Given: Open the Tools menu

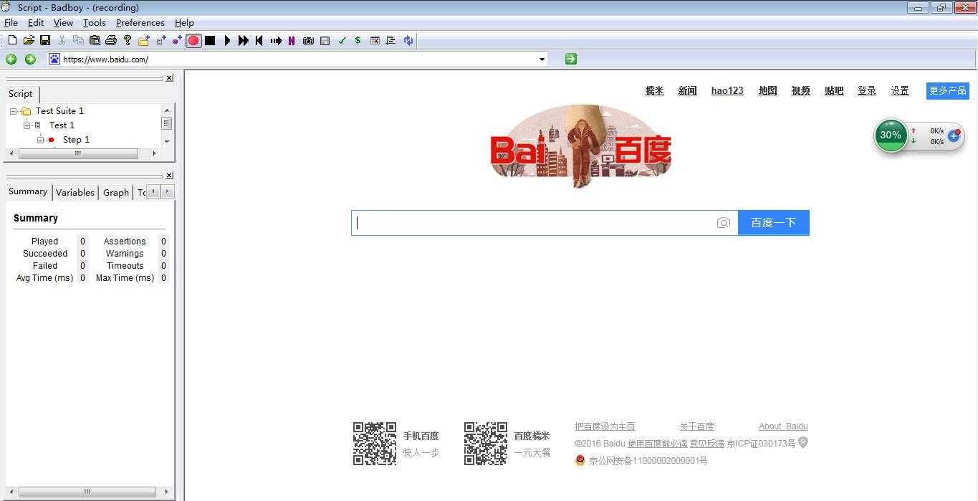Looking at the screenshot, I should 94,23.
